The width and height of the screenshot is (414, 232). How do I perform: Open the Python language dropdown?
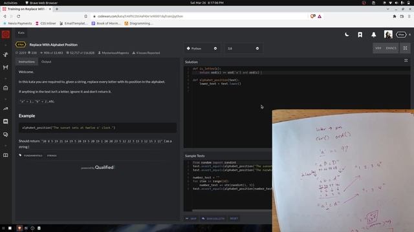pos(201,48)
